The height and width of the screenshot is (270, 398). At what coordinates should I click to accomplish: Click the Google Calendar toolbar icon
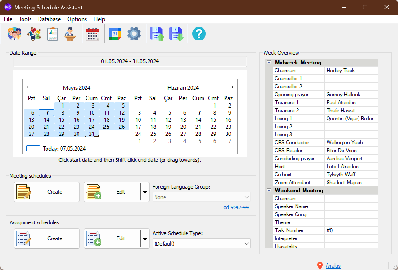[x=115, y=34]
